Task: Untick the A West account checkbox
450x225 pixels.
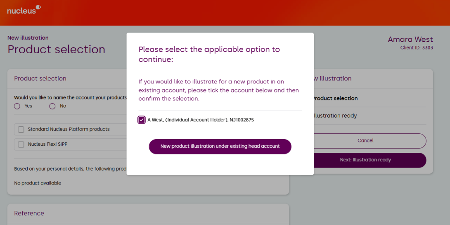Action: (x=142, y=120)
